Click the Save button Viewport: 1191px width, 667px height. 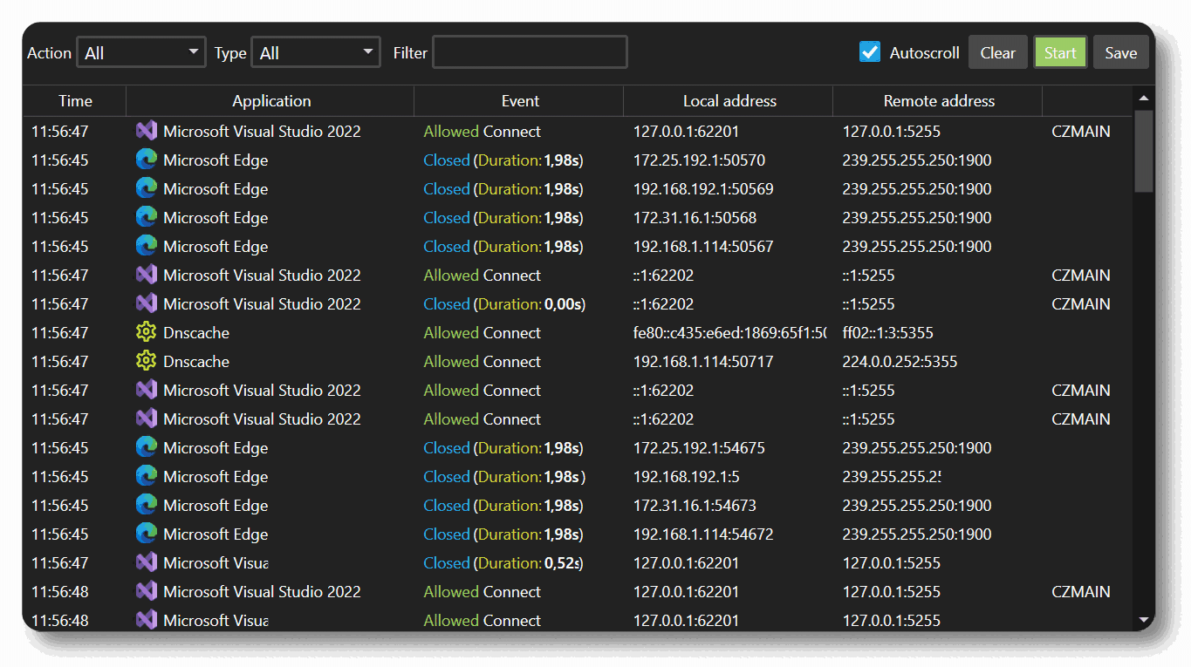[x=1120, y=51]
